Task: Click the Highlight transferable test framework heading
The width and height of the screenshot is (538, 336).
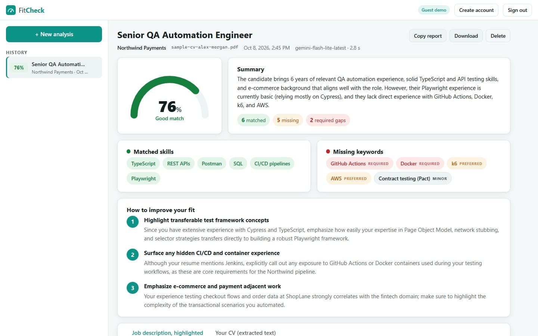Action: pyautogui.click(x=206, y=220)
